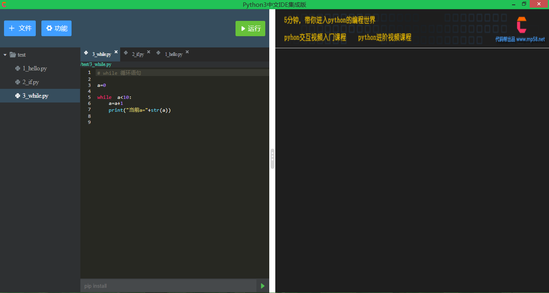The height and width of the screenshot is (293, 549).
Task: Open the File menu button
Action: pyautogui.click(x=20, y=29)
